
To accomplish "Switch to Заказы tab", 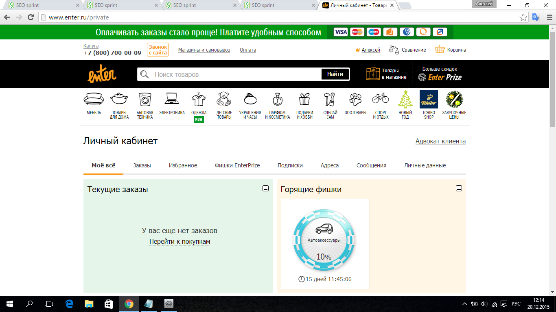I will click(x=142, y=165).
